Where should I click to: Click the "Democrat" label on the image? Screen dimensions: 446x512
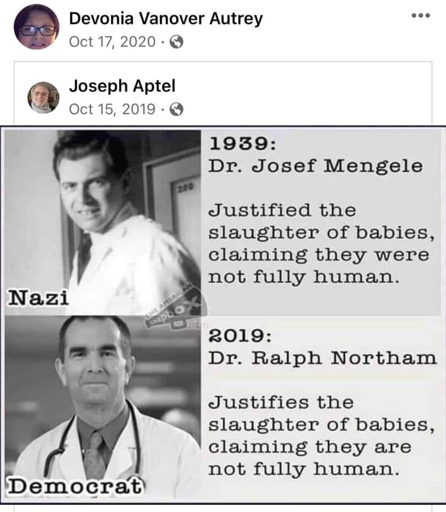pos(76,486)
